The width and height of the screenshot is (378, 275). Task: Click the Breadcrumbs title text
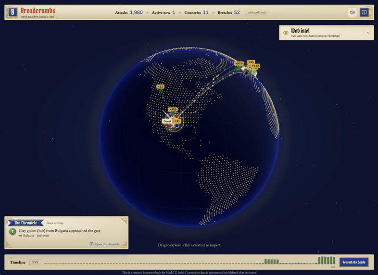[38, 11]
